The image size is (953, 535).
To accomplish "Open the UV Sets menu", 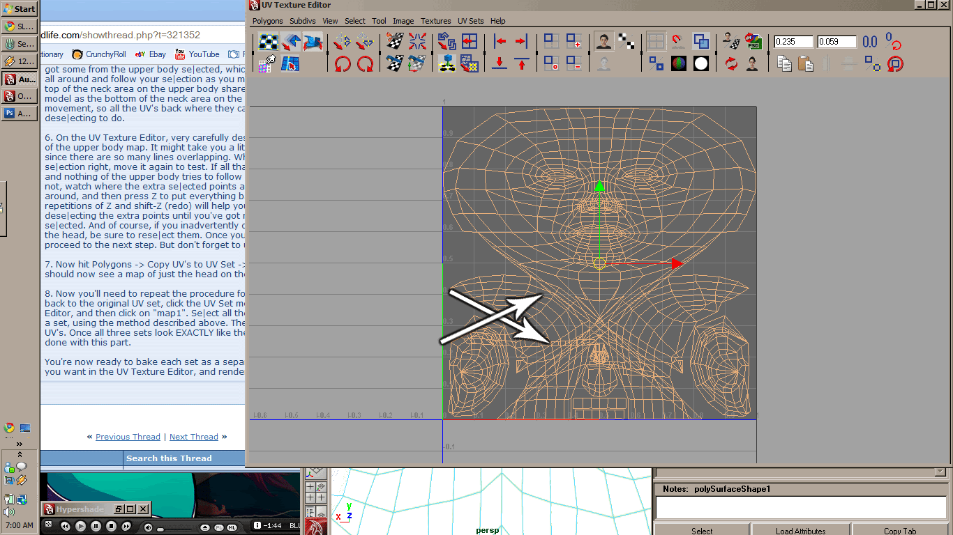I will click(470, 21).
